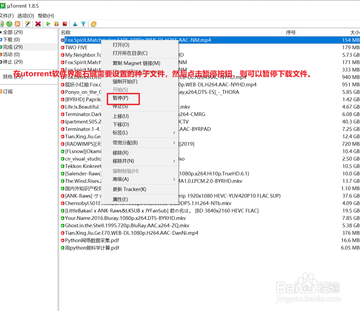Click status icon of 国内外知识产权 row
360x311 pixels.
(x=62, y=188)
